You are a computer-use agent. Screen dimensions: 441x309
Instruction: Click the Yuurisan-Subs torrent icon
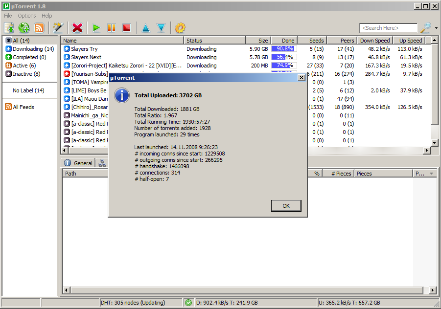67,74
